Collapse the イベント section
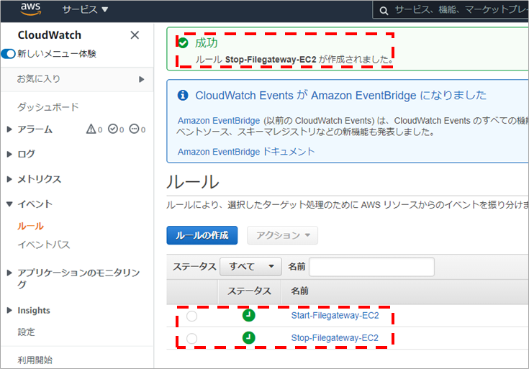 pyautogui.click(x=9, y=204)
